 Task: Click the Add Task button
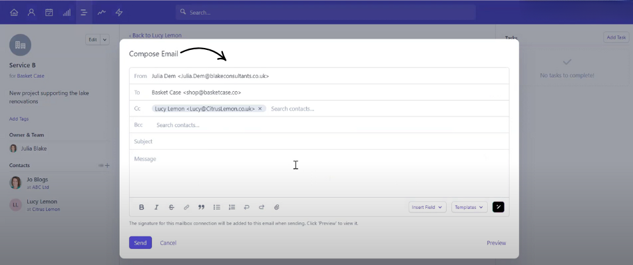tap(616, 37)
